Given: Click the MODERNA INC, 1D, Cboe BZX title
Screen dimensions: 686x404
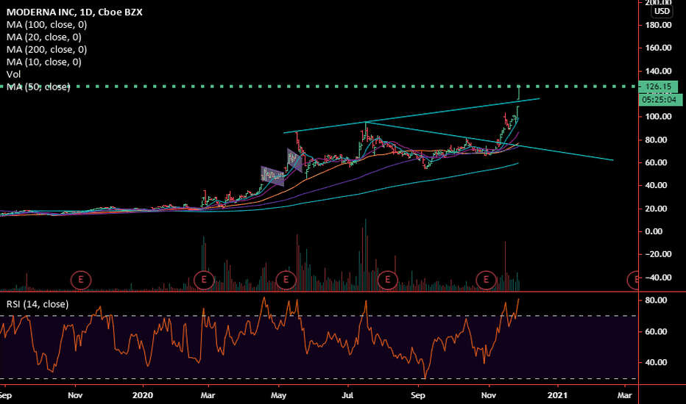Looking at the screenshot, I should click(74, 12).
